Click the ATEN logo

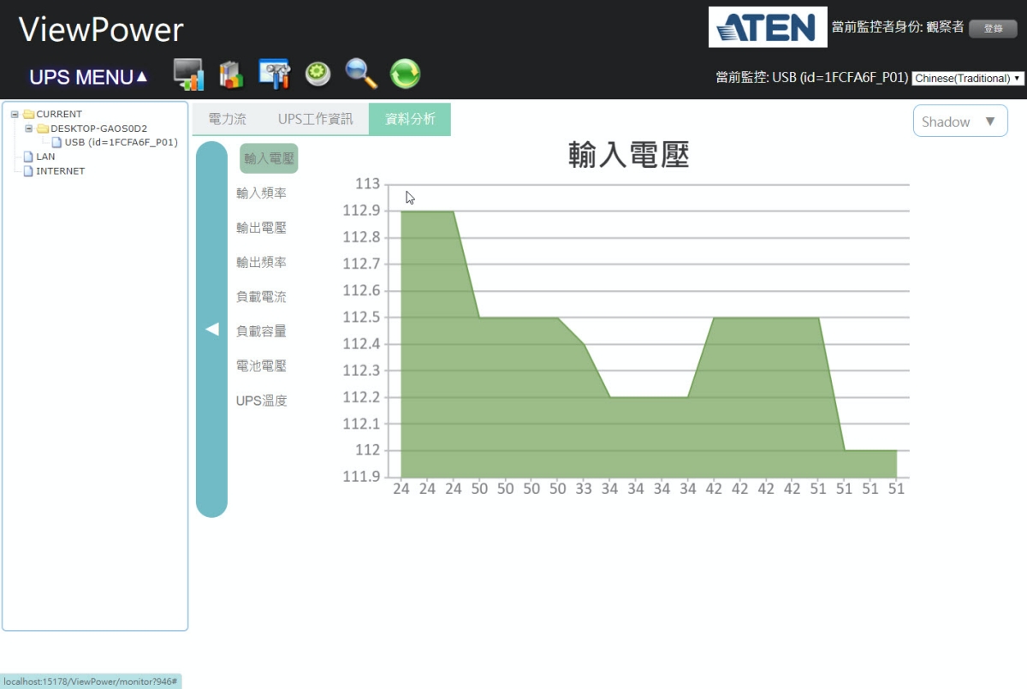click(768, 27)
